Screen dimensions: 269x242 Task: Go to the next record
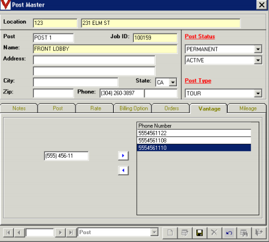coord(60,232)
